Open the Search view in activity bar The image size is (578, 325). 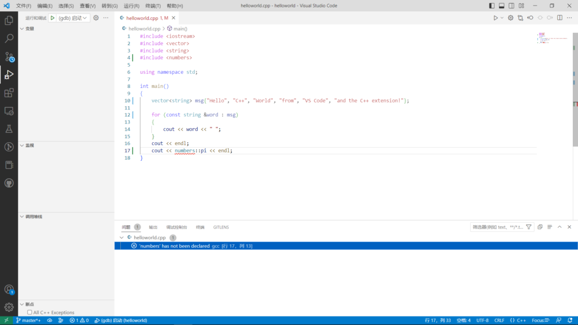pyautogui.click(x=9, y=39)
